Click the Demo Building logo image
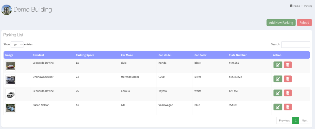This screenshot has height=129, width=315. [x=6, y=10]
